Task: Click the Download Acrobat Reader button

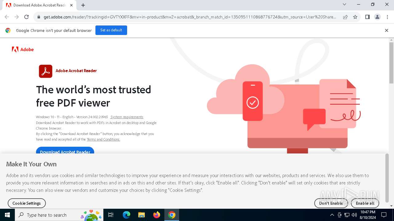Action: coord(65,150)
